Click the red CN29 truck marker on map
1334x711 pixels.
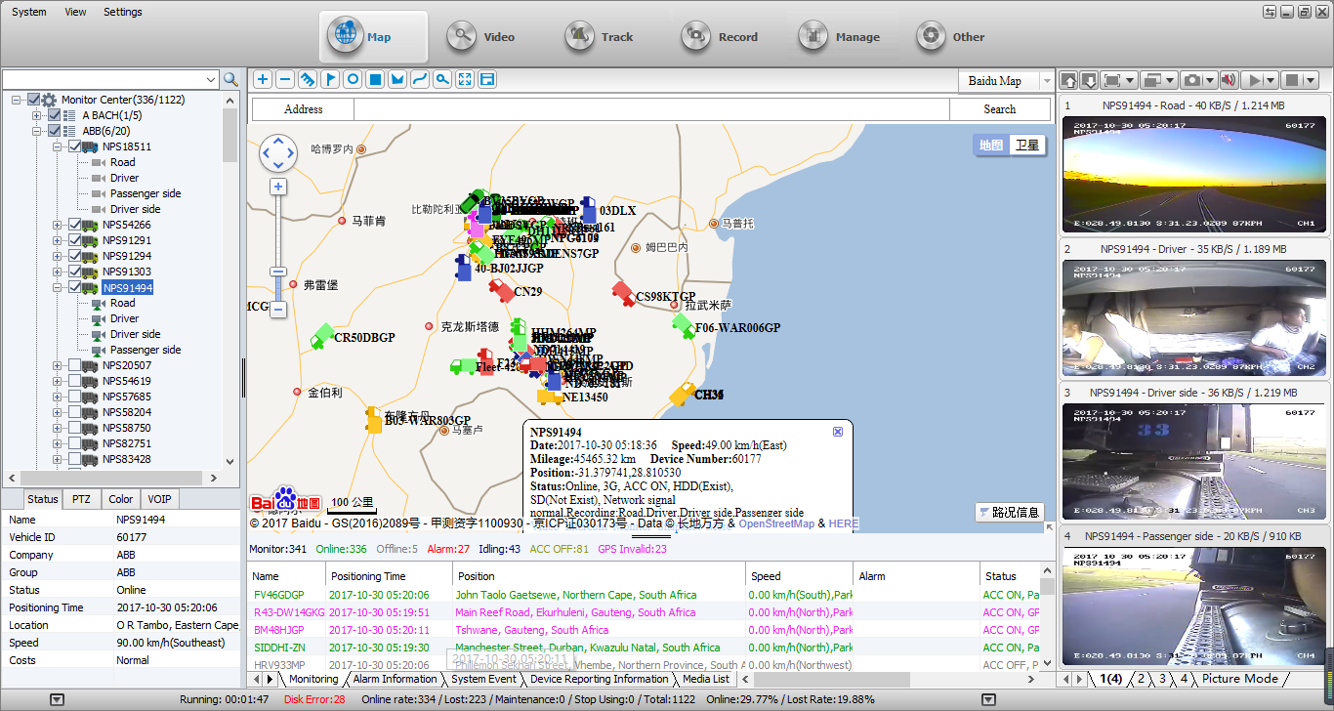pyautogui.click(x=501, y=290)
